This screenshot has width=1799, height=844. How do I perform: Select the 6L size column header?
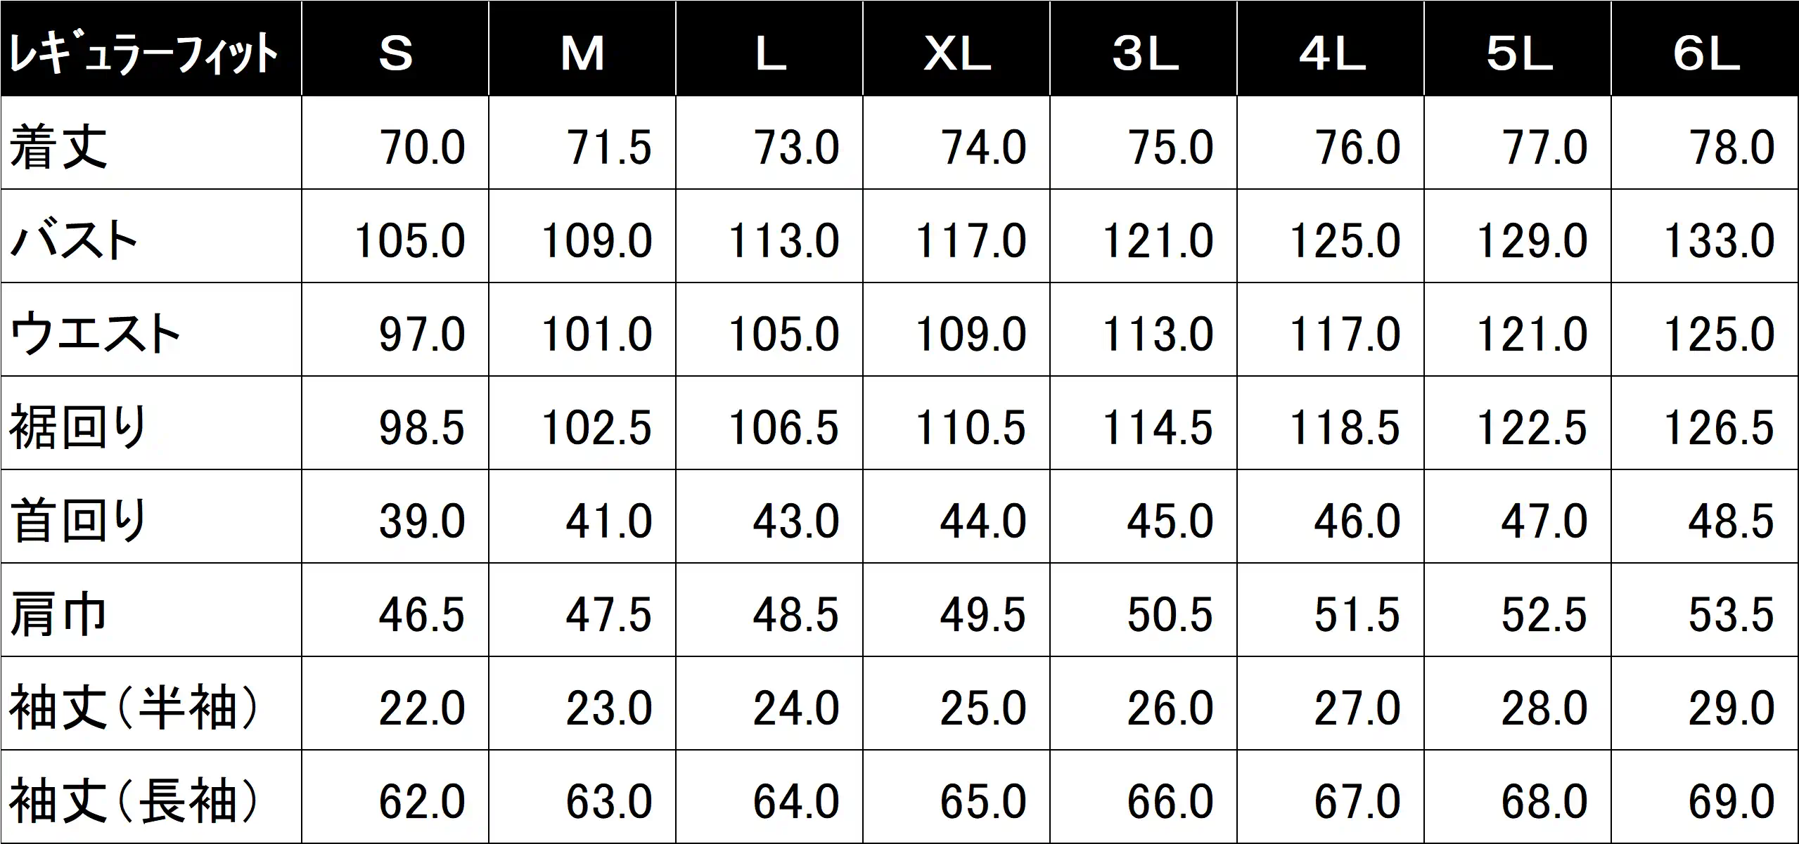click(x=1705, y=48)
